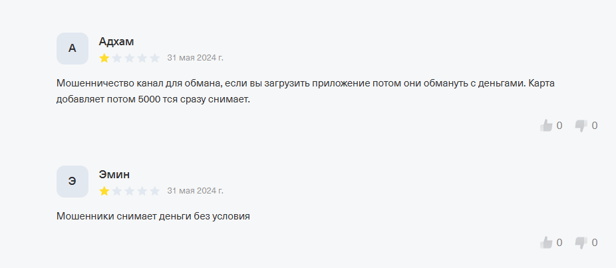Open reviewer name Эмин

coord(114,174)
